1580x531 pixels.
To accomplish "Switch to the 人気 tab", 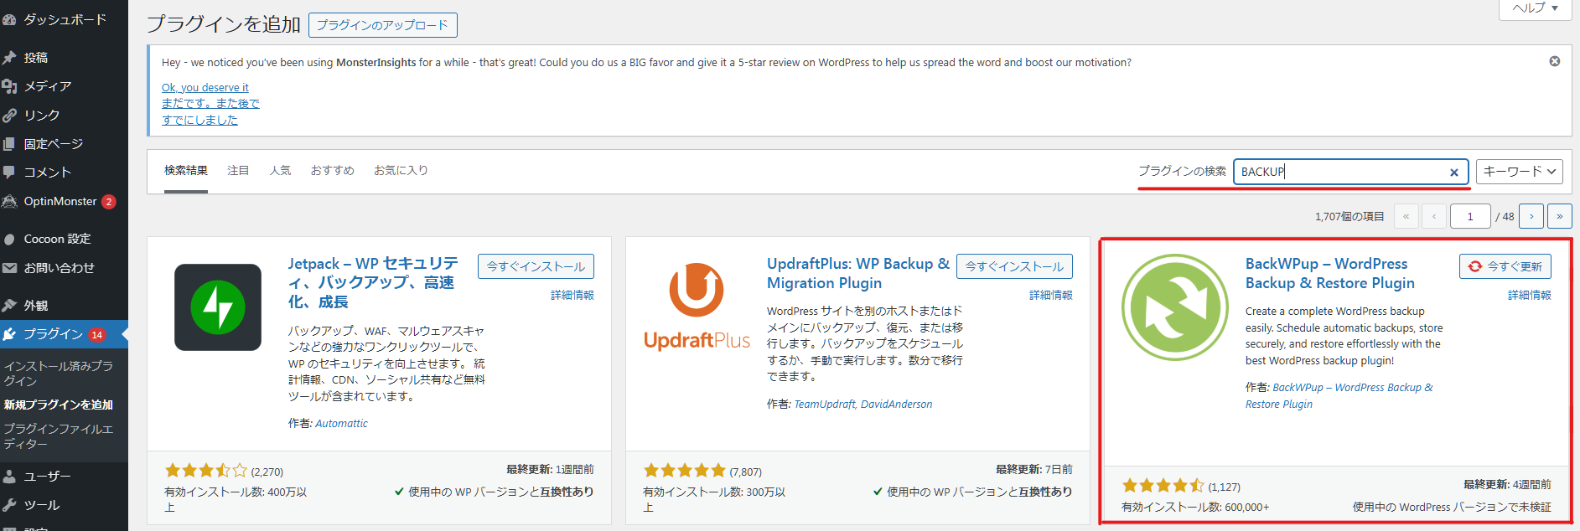I will point(280,170).
